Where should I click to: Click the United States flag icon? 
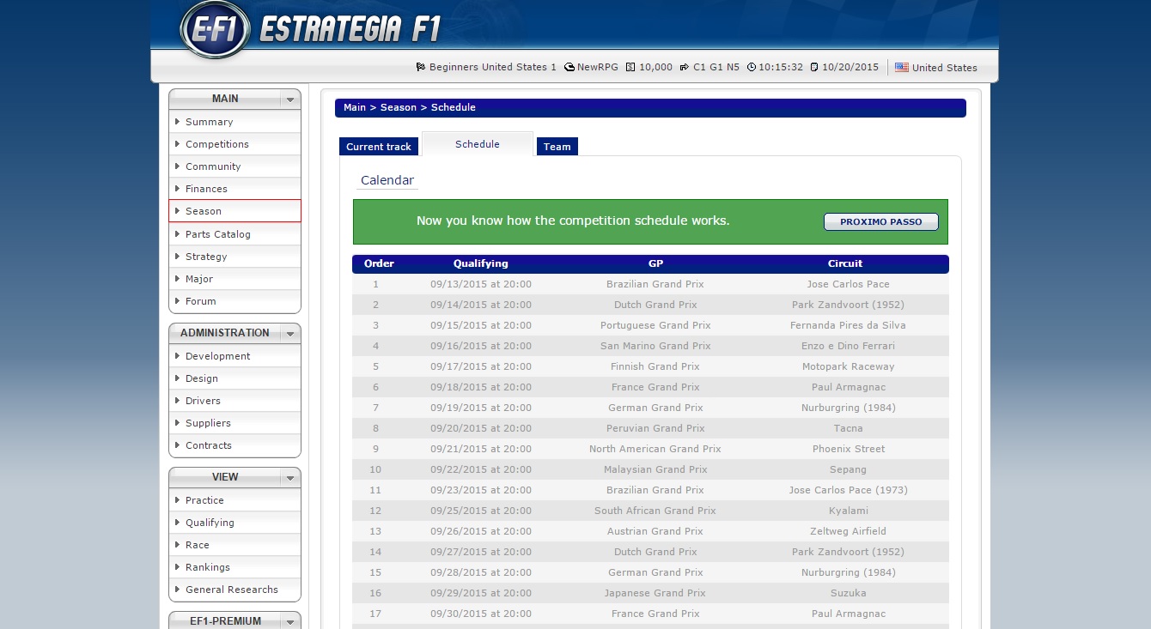(x=901, y=67)
